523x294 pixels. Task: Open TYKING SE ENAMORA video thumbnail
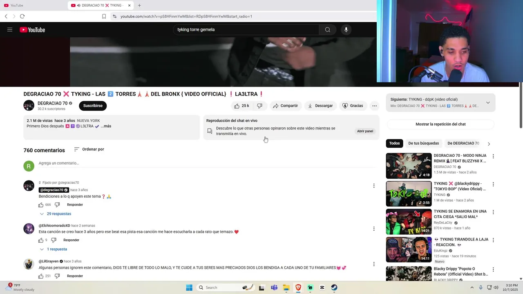409,222
